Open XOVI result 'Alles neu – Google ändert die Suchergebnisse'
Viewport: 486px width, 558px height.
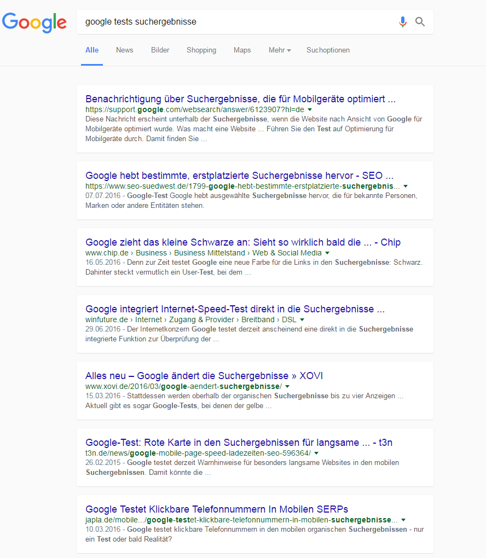coord(204,376)
